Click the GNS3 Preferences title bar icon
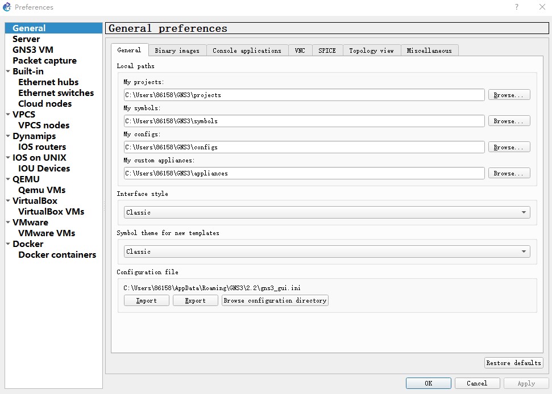 [x=7, y=7]
